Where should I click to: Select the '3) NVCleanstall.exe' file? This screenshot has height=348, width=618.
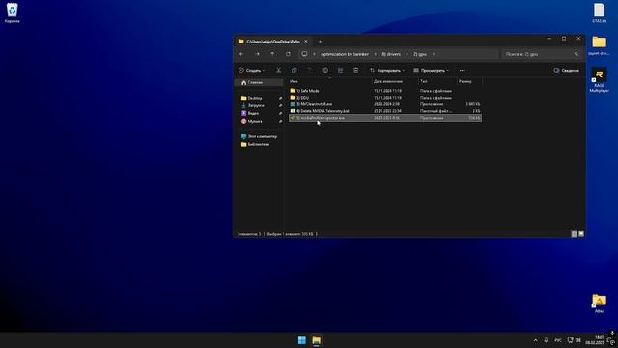pyautogui.click(x=385, y=104)
